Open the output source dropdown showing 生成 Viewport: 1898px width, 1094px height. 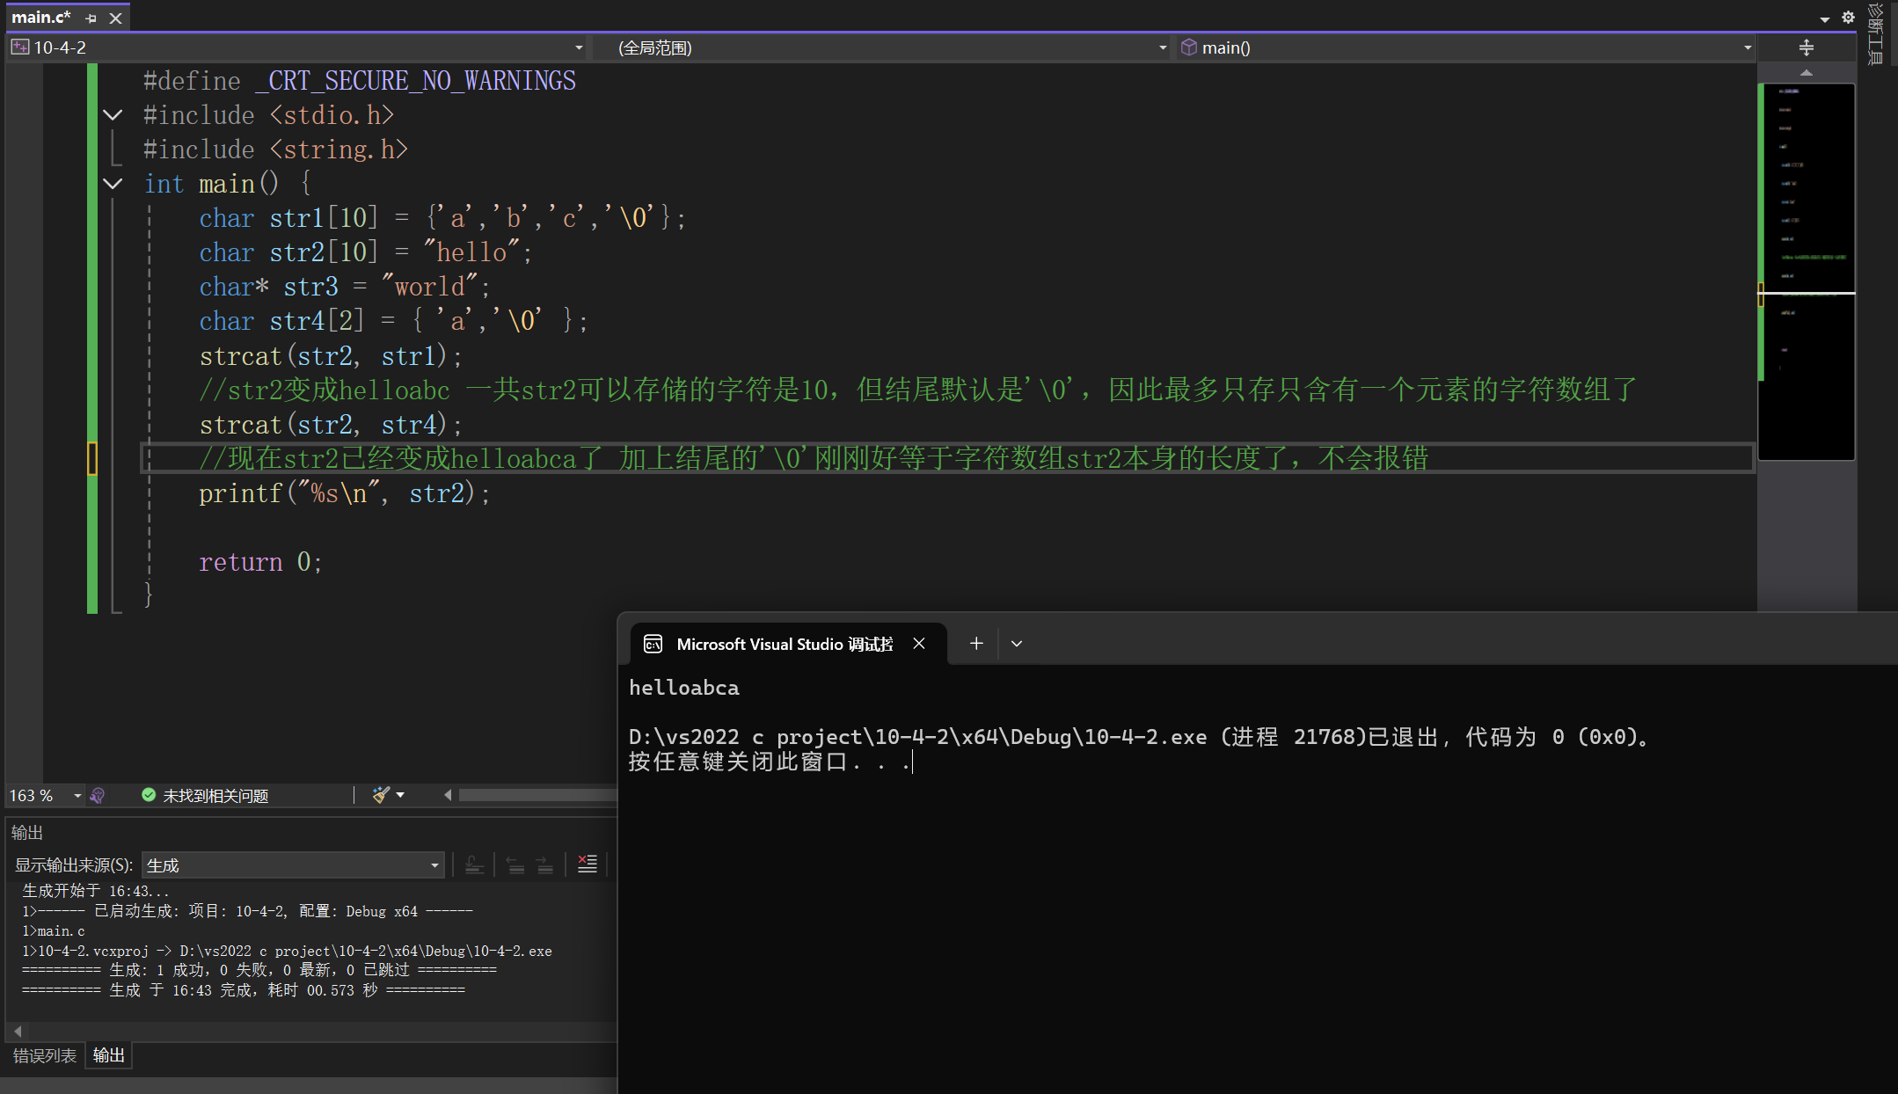point(434,865)
